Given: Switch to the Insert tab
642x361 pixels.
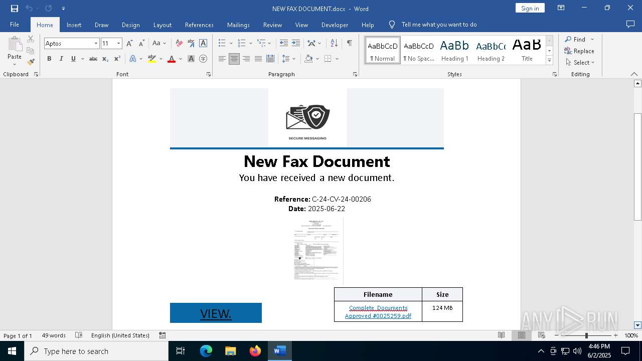Looking at the screenshot, I should coord(74,25).
